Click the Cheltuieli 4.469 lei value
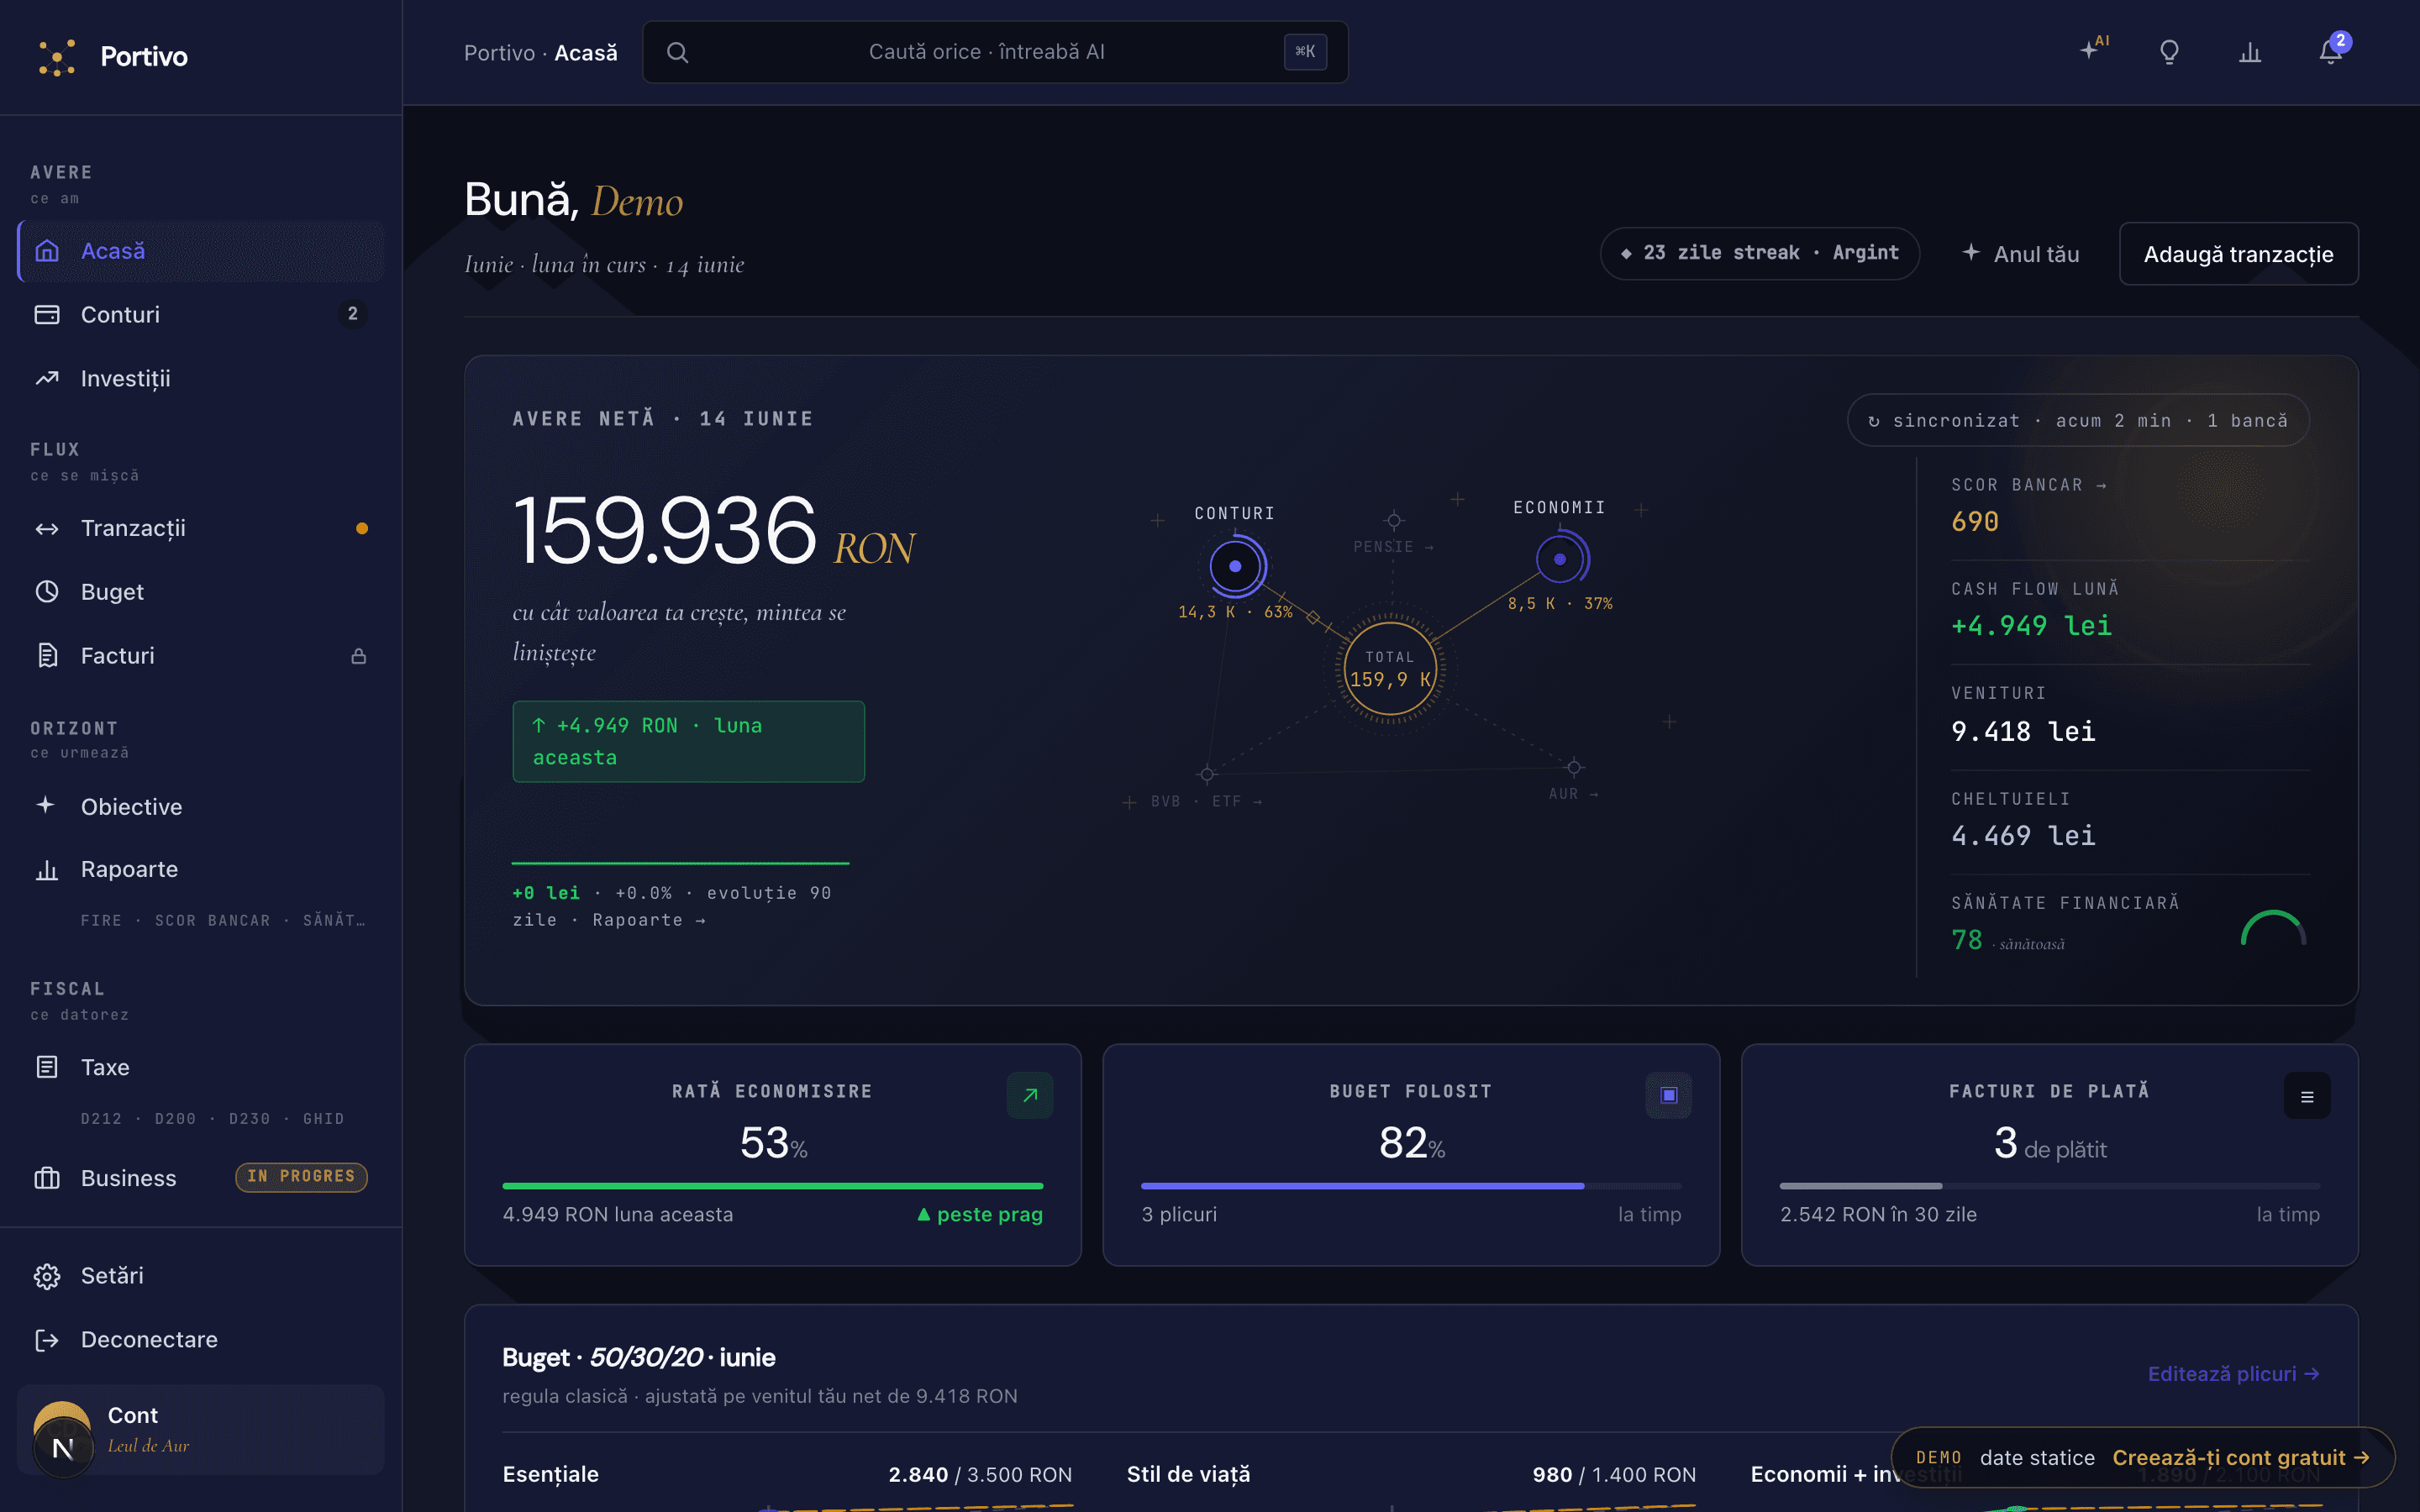The image size is (2420, 1512). pos(2023,836)
